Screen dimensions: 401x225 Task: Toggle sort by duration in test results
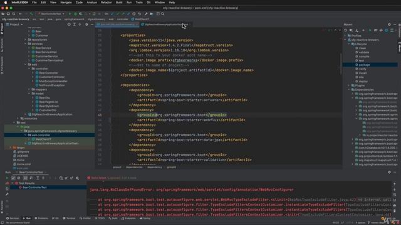[x=31, y=177]
